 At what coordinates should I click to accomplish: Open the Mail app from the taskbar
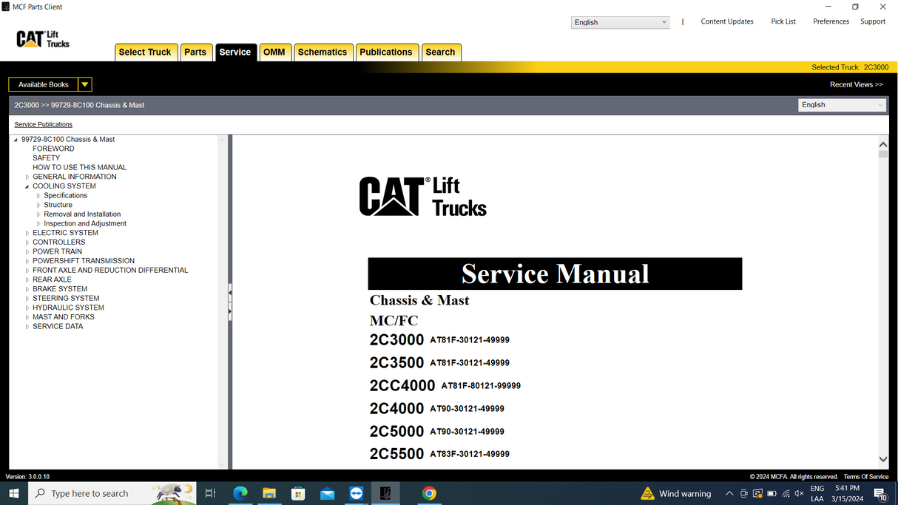click(x=327, y=493)
